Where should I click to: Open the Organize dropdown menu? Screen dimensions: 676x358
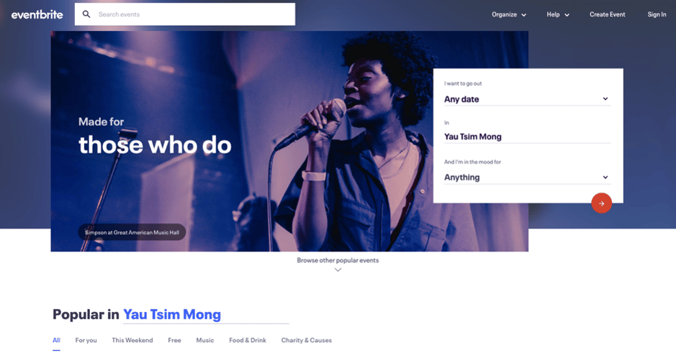click(x=509, y=14)
